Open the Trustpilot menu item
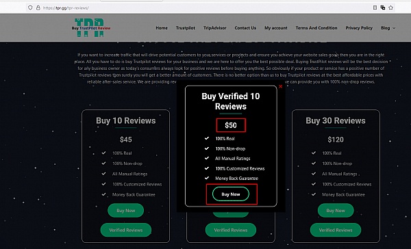This screenshot has width=411, height=249. pos(186,28)
